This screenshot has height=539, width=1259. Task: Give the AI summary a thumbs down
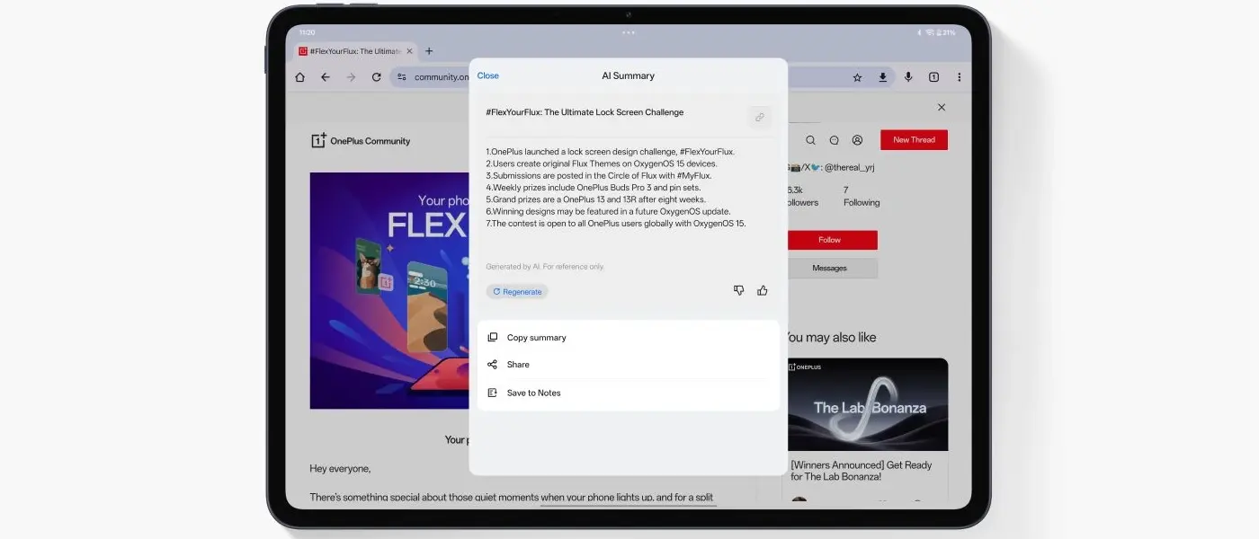[x=739, y=290]
